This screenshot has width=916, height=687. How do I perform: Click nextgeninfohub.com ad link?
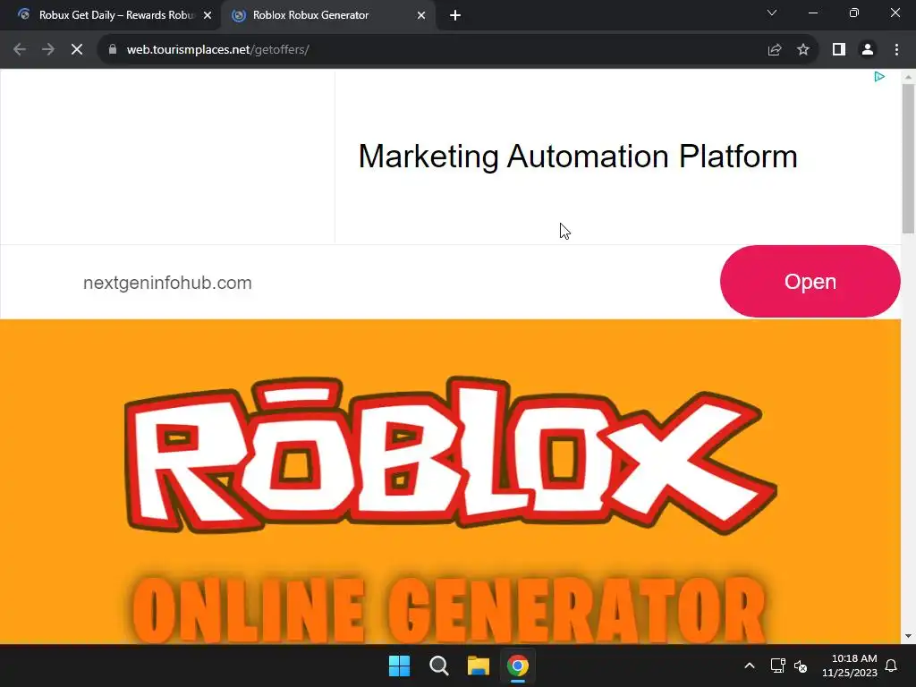click(167, 283)
